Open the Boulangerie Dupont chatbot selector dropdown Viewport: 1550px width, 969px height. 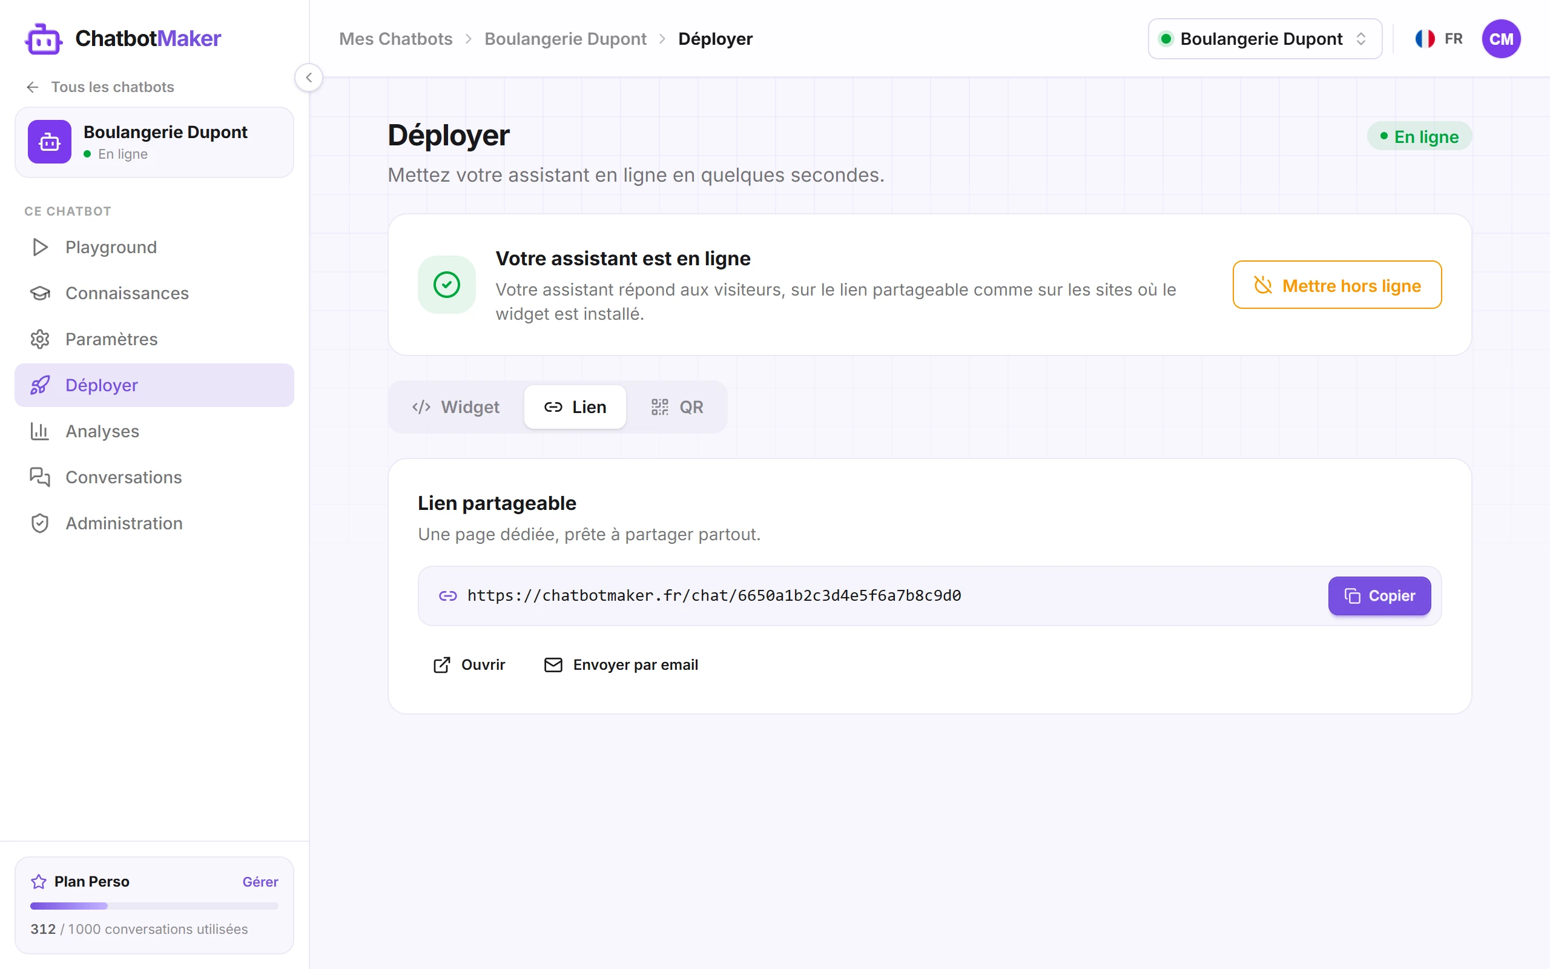[1264, 39]
